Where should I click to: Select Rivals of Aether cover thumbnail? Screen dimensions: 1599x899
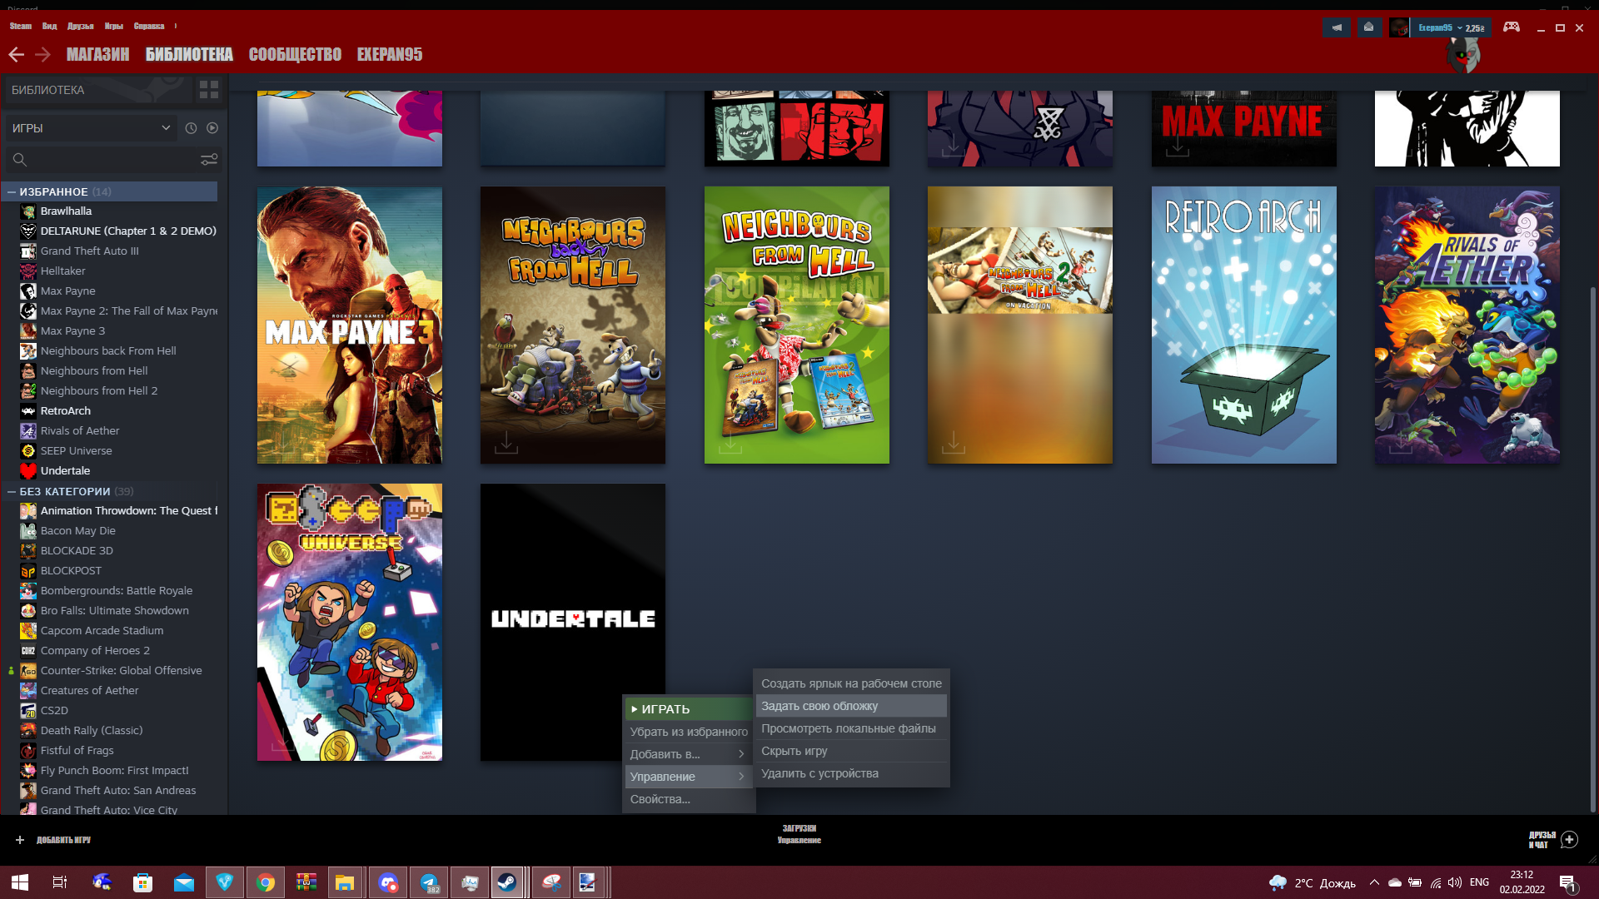click(1467, 325)
